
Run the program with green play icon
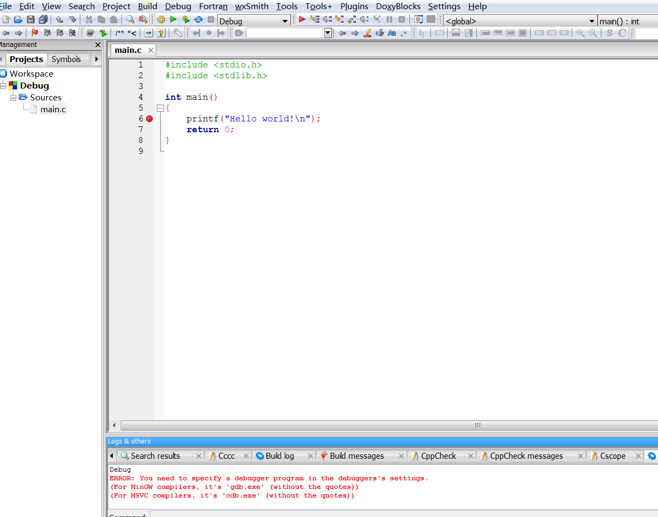pos(173,20)
